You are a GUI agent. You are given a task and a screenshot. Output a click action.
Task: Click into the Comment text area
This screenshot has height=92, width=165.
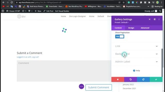[x=64, y=71]
